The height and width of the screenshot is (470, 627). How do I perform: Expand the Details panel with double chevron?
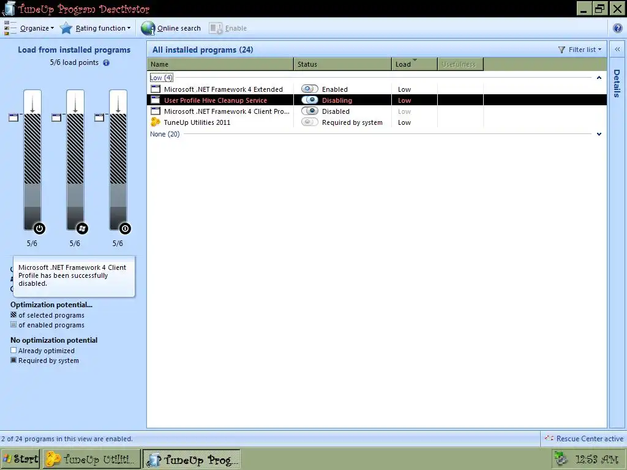pyautogui.click(x=617, y=49)
